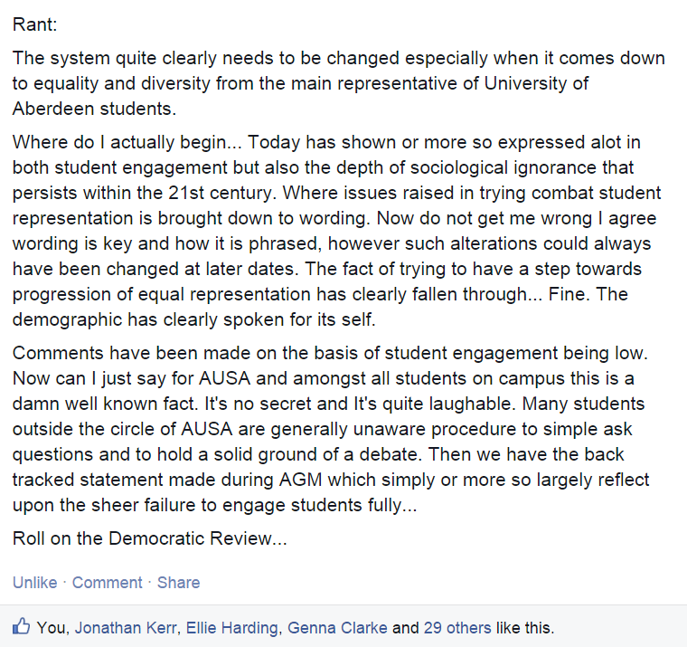Open Ellie Harding's profile link
The height and width of the screenshot is (647, 687).
coord(232,628)
